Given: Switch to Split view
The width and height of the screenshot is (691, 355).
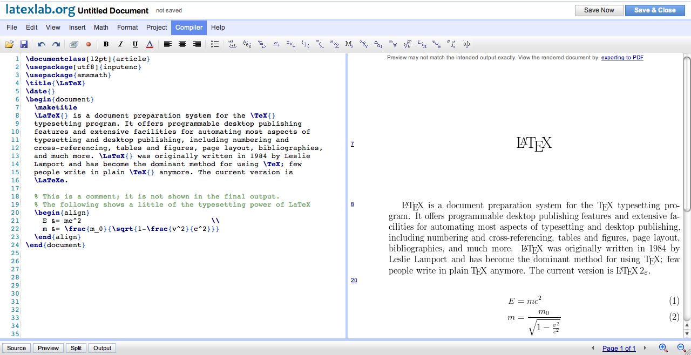Looking at the screenshot, I should pos(76,348).
